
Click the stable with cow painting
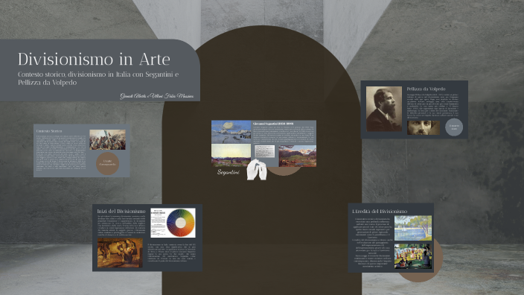click(x=120, y=253)
